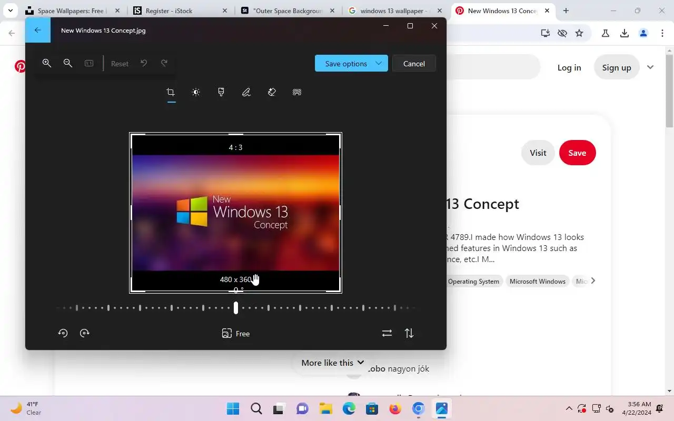Open the Chrome three-dot menu
Screen dimensions: 674x421
pos(662,33)
